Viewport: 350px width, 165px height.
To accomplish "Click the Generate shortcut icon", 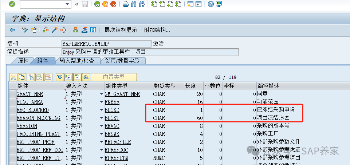I will coord(198,4).
